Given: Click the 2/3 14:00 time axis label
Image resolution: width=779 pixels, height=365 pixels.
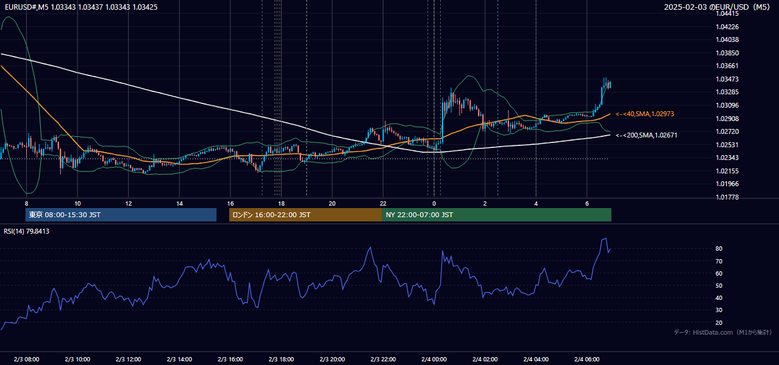Looking at the screenshot, I should point(179,359).
